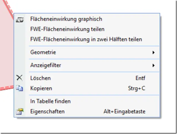This screenshot has height=134, width=177.
Task: Select Flächeneinwirkung graphisch menu entry
Action: 87,19
